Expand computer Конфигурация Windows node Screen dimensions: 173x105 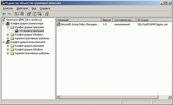8,35
